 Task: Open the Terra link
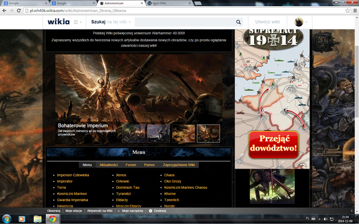[x=61, y=188]
